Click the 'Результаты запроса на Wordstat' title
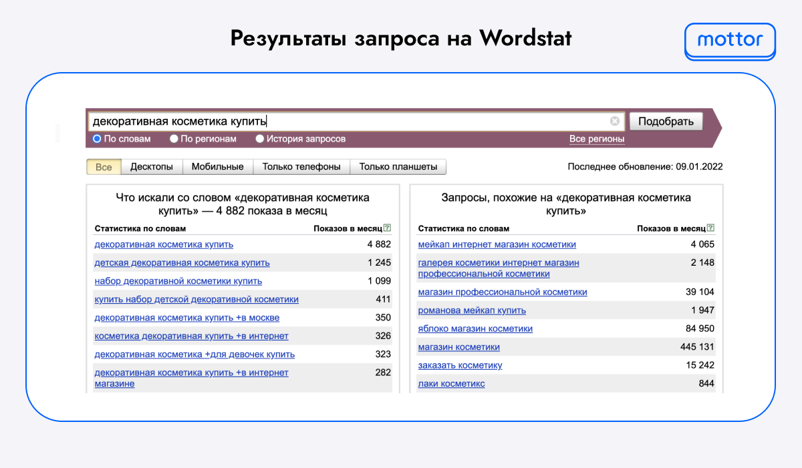Viewport: 802px width, 468px height. 401,38
